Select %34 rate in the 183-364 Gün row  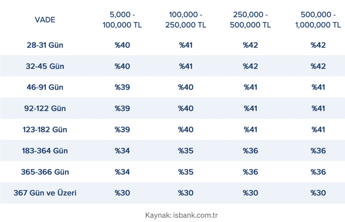click(x=122, y=151)
